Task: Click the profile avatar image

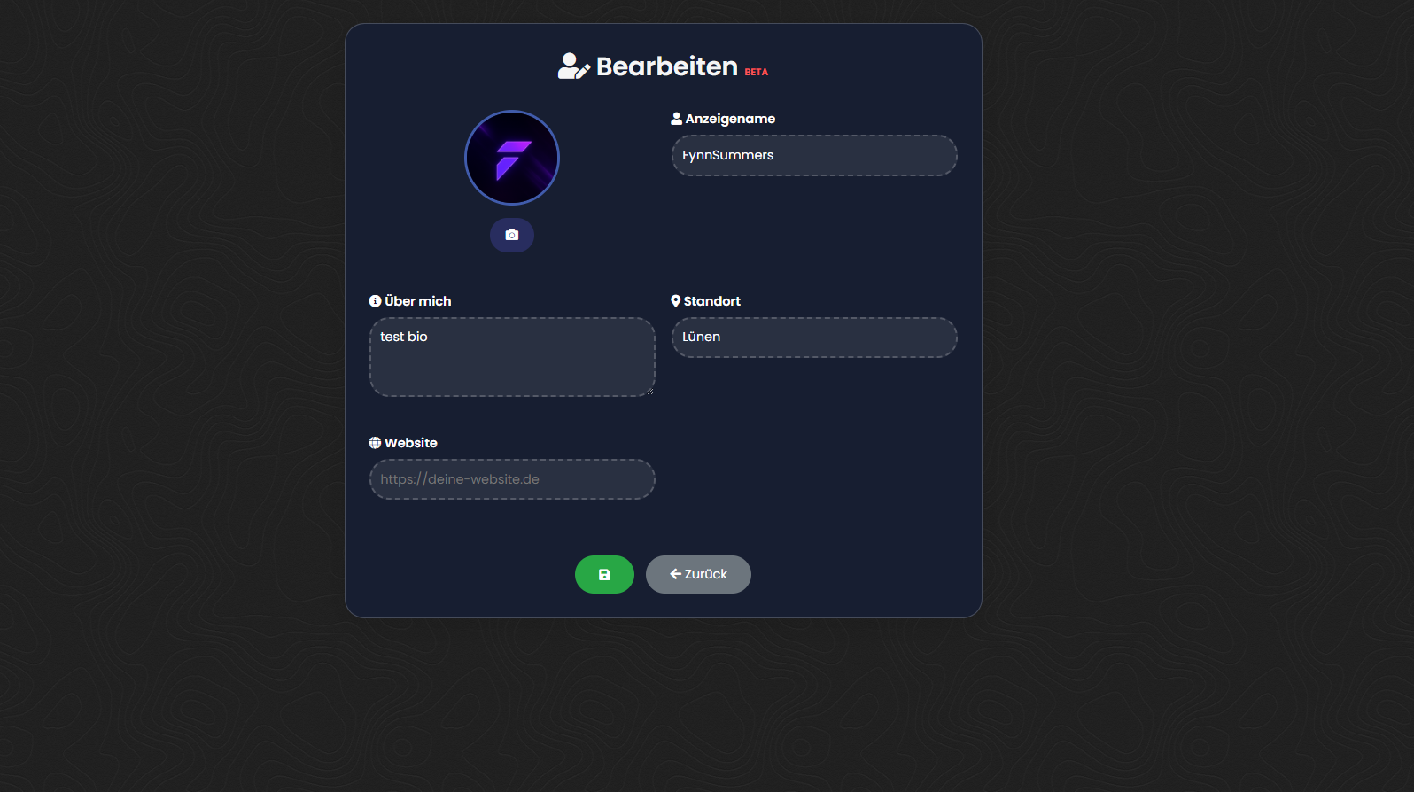Action: 512,158
